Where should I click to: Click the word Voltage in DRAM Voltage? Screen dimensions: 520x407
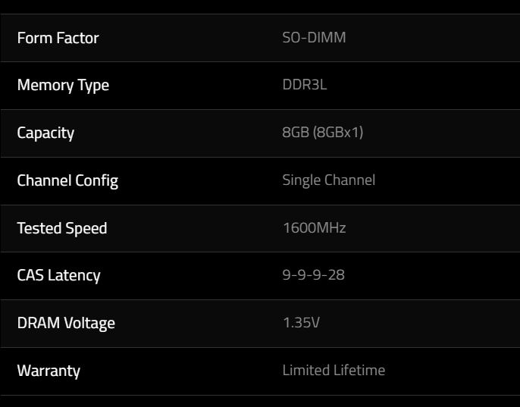click(x=89, y=324)
